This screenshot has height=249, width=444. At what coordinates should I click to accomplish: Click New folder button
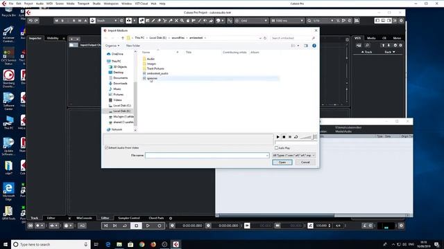tap(133, 46)
